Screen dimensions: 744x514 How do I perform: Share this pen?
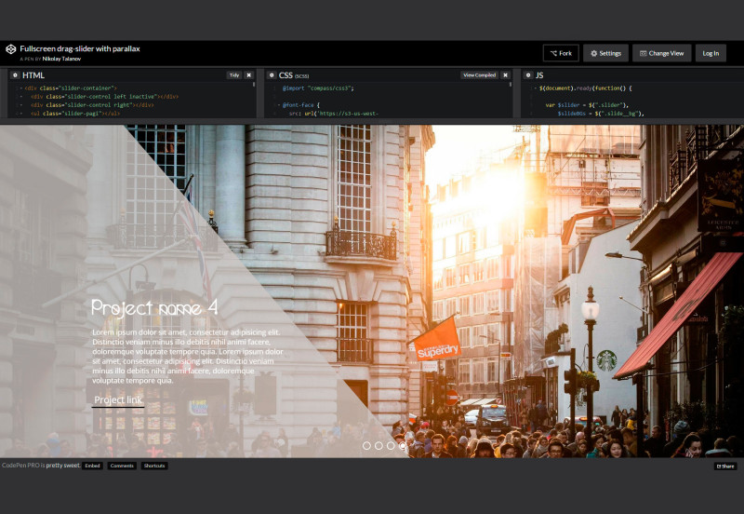pos(725,466)
